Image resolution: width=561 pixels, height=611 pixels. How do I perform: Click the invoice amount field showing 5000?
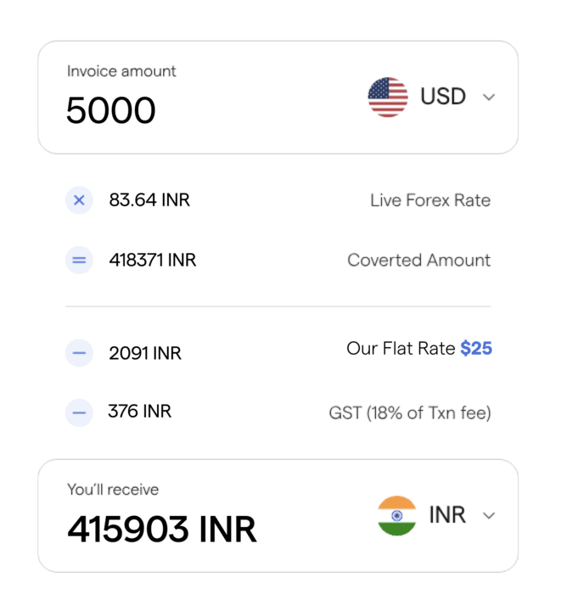pos(111,111)
